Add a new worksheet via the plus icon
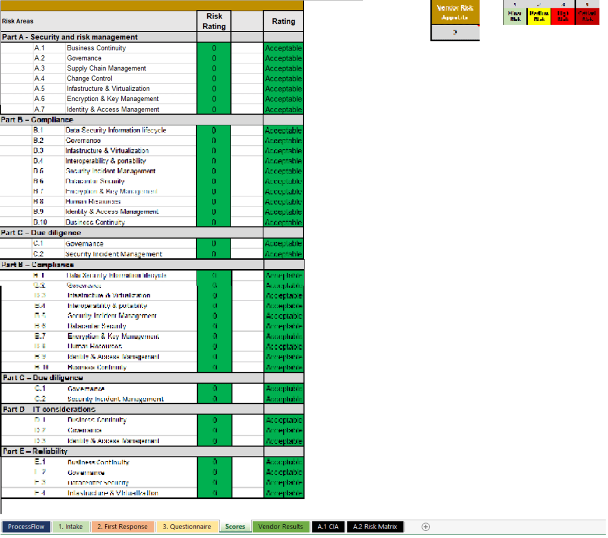This screenshot has width=608, height=538. tap(426, 526)
